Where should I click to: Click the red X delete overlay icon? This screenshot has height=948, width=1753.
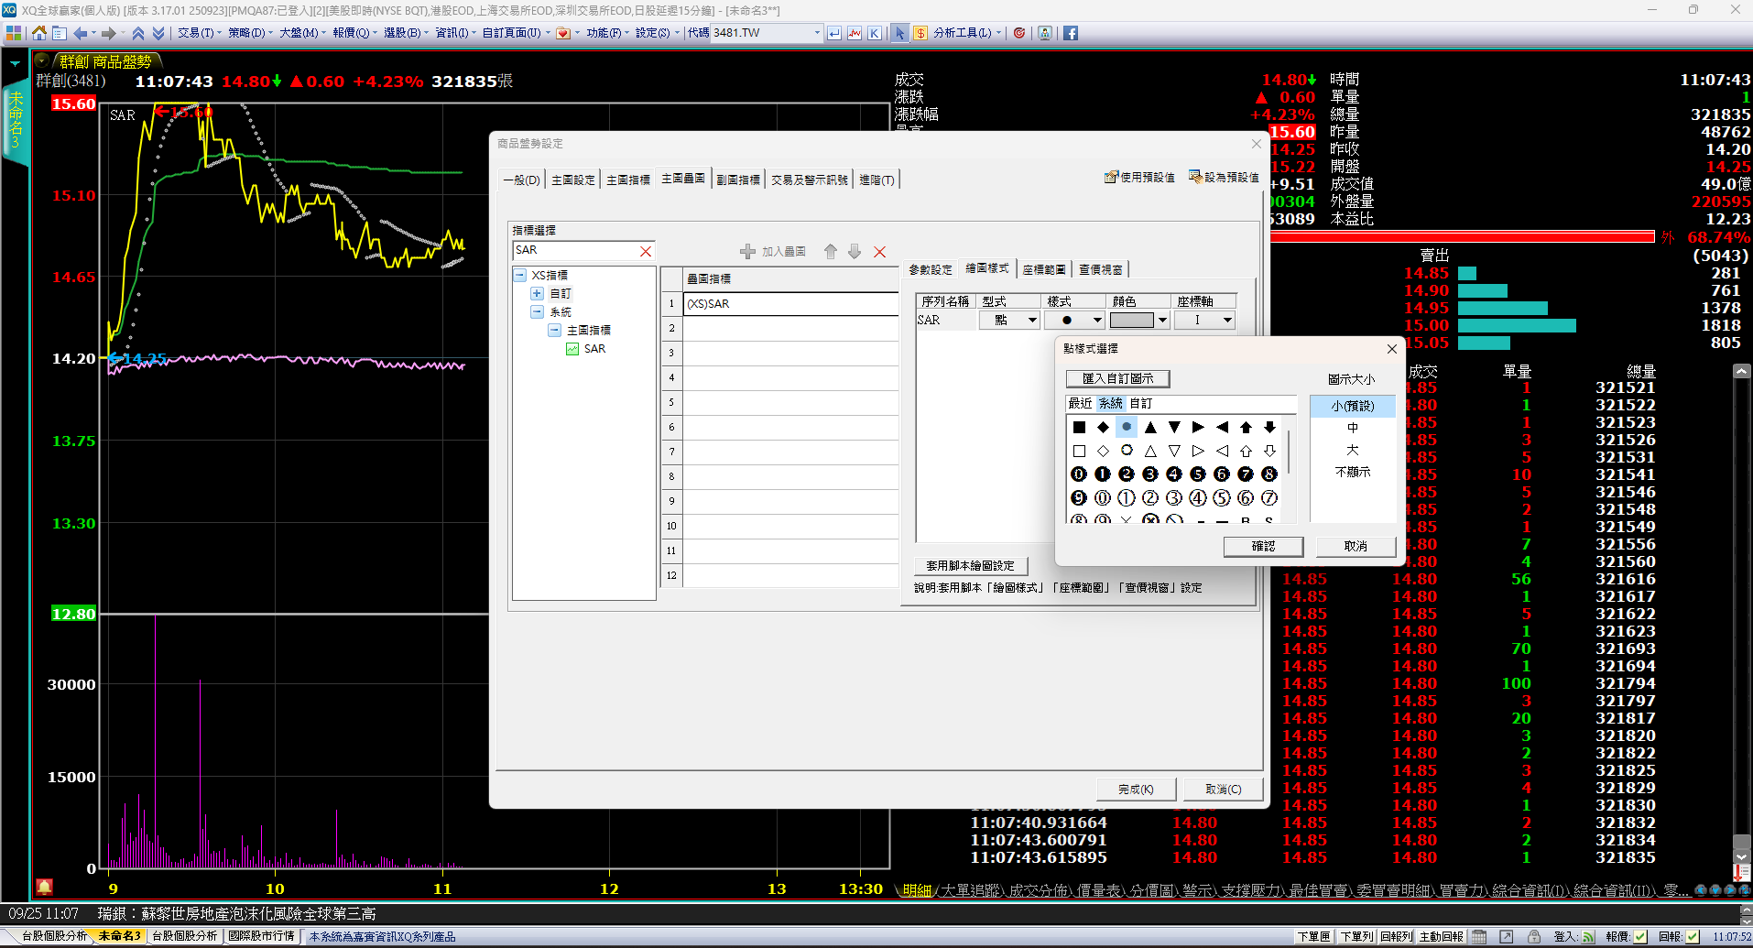pos(879,252)
